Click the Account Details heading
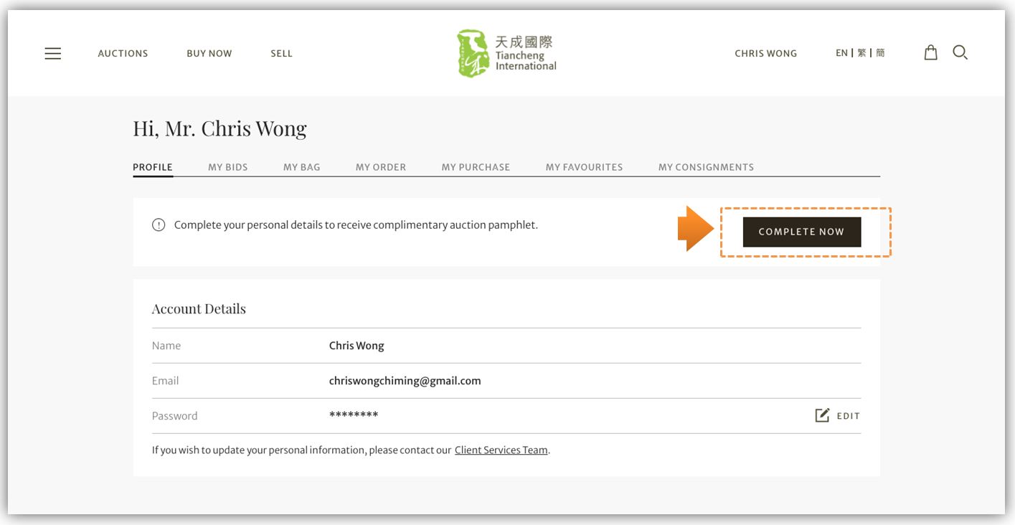The image size is (1015, 525). point(199,309)
